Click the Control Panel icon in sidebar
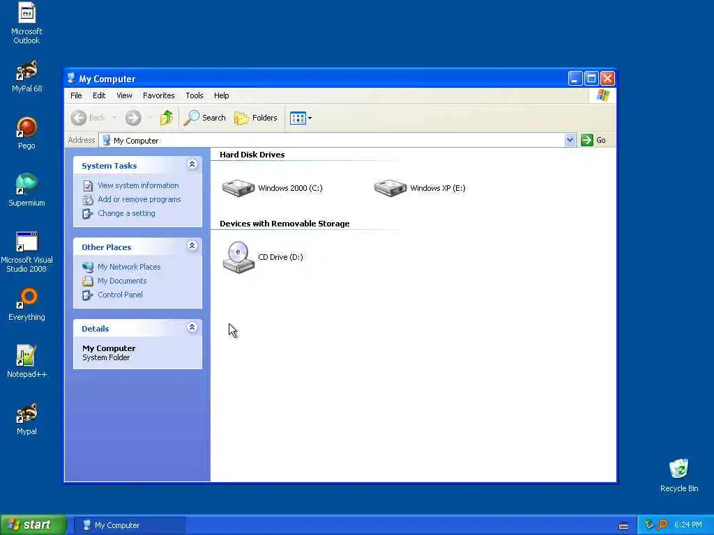The image size is (714, 535). (x=88, y=295)
